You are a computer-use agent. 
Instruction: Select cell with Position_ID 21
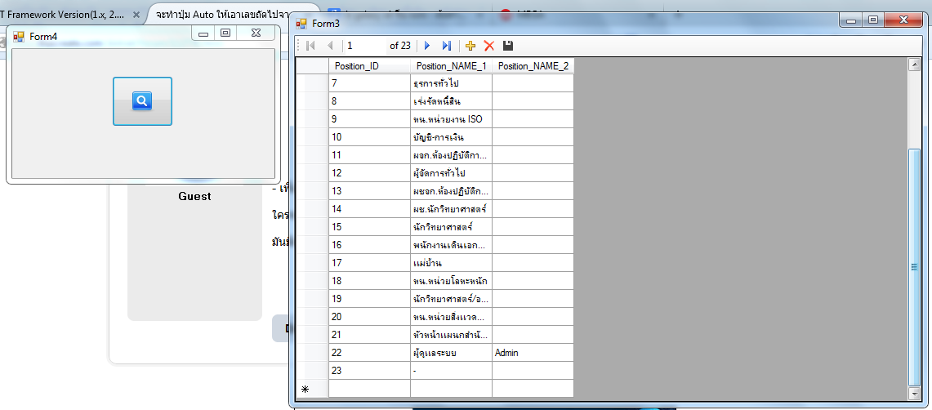pyautogui.click(x=369, y=335)
